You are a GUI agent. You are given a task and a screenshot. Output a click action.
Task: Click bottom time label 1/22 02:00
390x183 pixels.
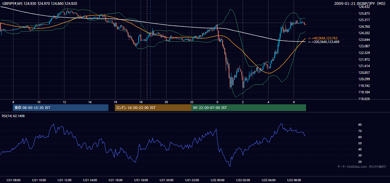243,180
